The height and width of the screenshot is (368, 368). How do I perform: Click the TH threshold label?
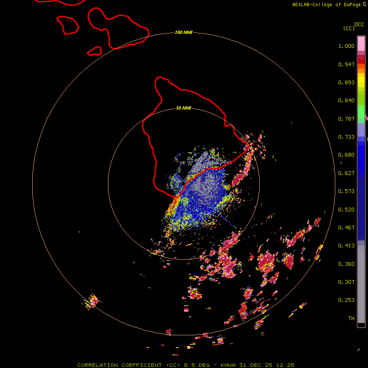(x=351, y=319)
